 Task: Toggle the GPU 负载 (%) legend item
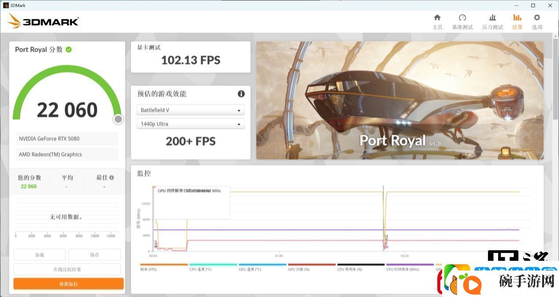[x=312, y=267]
